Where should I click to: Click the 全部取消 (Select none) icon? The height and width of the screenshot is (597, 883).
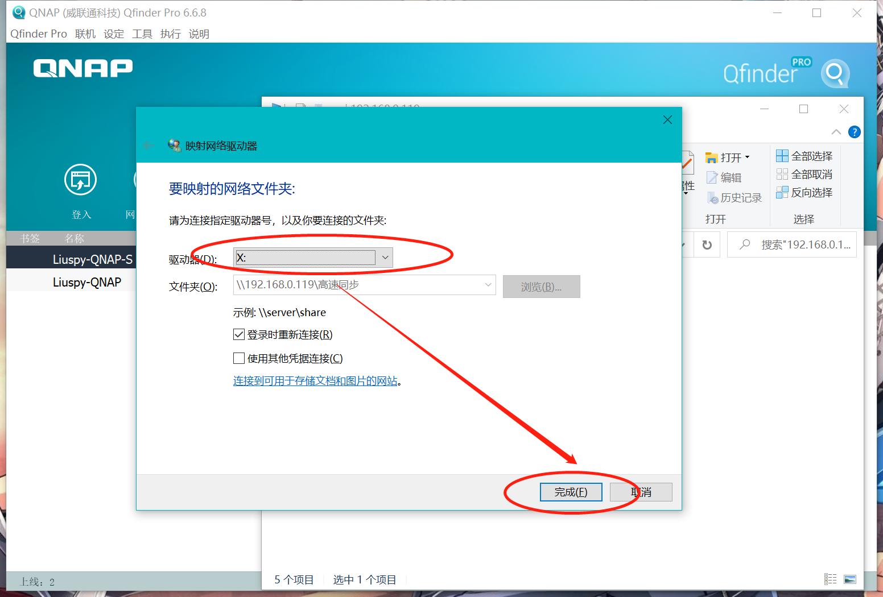coord(804,174)
